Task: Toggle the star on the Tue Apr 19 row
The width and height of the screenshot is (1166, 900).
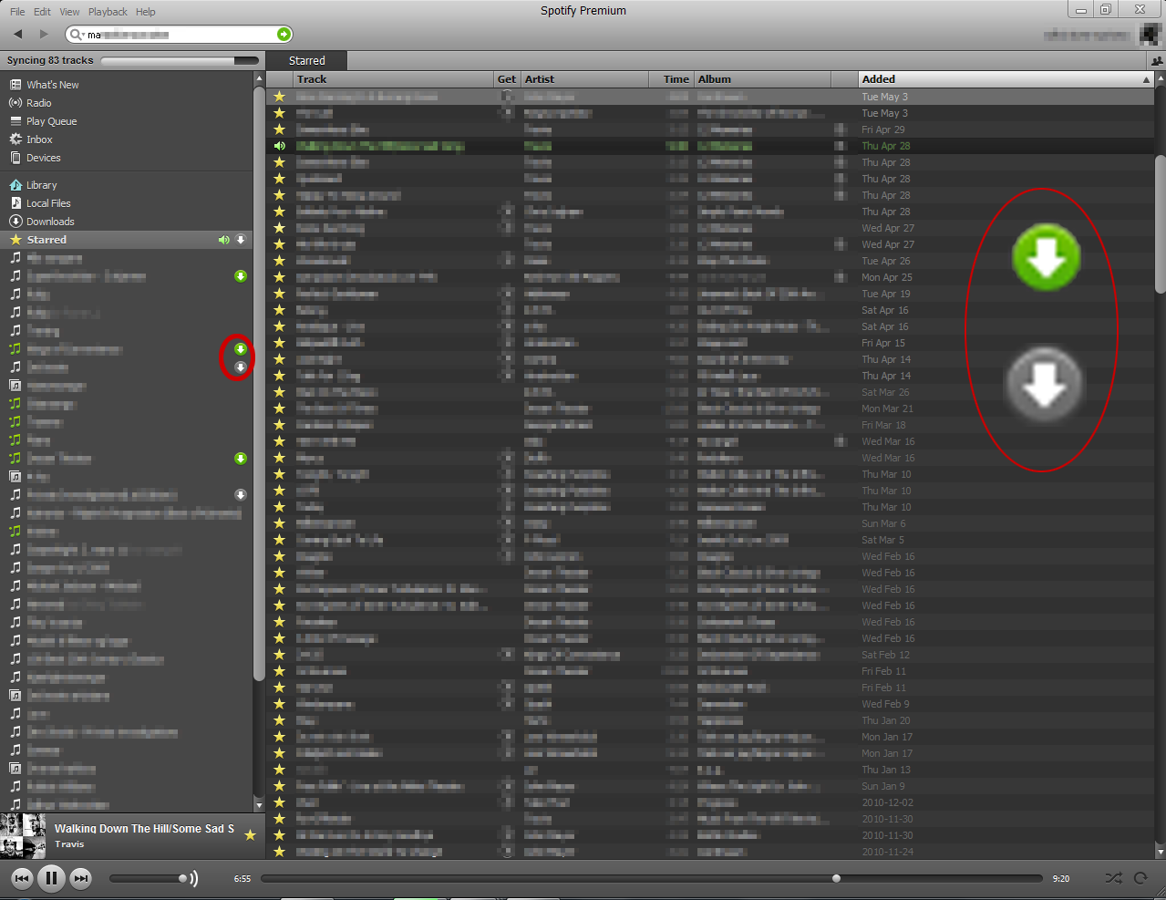Action: pos(279,294)
